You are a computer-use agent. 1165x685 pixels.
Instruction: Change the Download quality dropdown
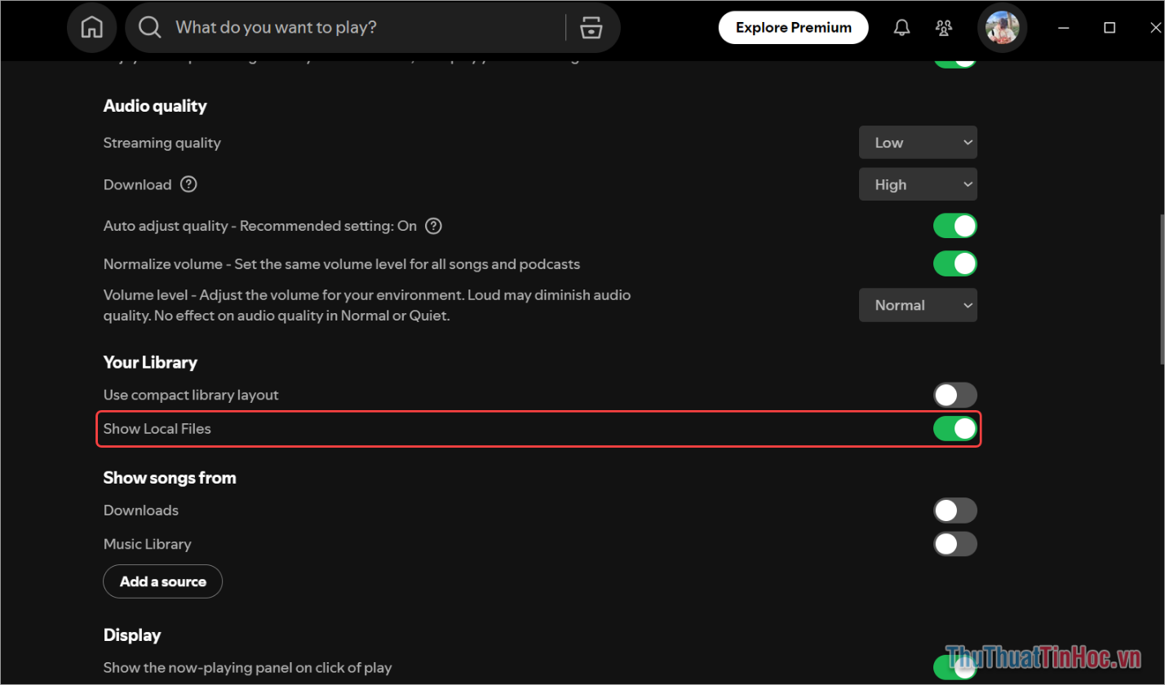coord(918,184)
